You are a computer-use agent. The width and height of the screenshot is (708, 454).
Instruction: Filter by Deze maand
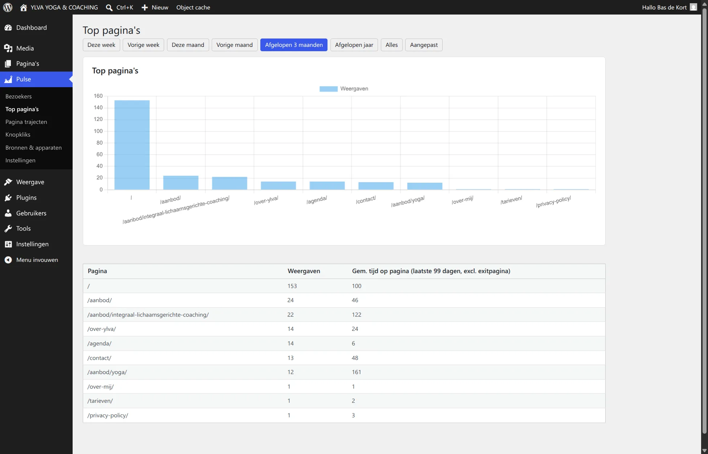188,45
